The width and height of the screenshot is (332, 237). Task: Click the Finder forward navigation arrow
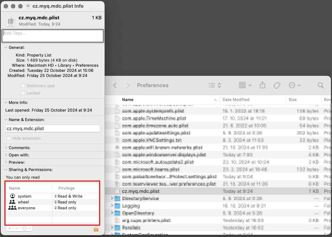(x=128, y=85)
